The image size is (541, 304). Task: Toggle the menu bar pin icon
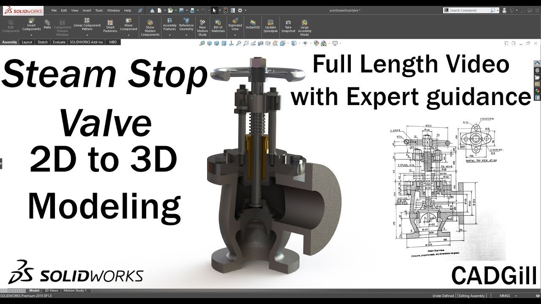(x=140, y=10)
